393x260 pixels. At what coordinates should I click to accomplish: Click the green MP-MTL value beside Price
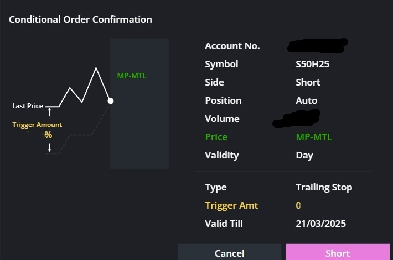[x=314, y=137]
